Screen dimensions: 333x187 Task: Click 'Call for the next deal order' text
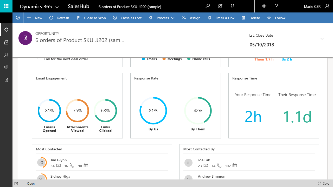pos(66,59)
